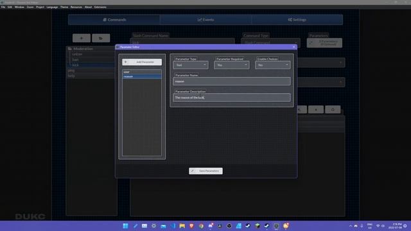Viewport: 411px width, 231px height.
Task: Click the add folder button
Action: (101, 38)
